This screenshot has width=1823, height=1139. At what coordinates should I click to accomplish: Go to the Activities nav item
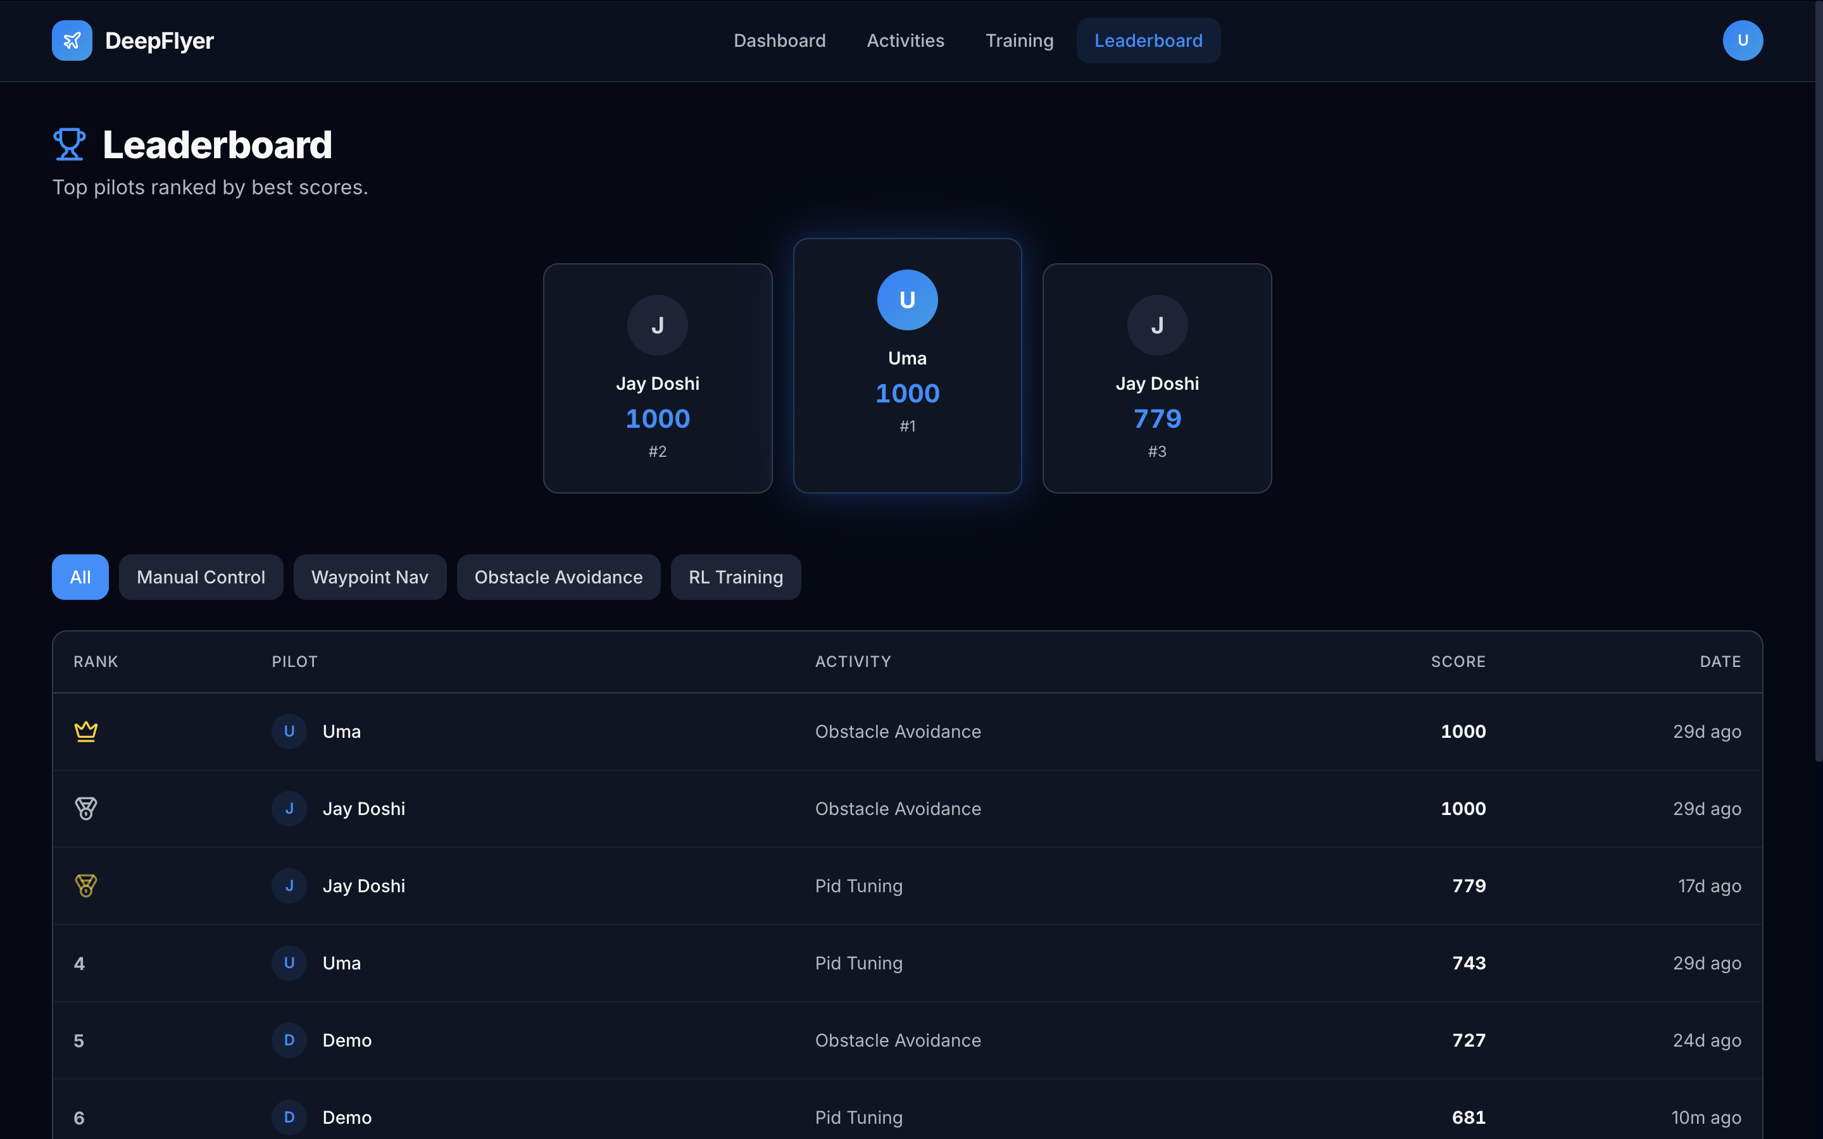click(905, 40)
